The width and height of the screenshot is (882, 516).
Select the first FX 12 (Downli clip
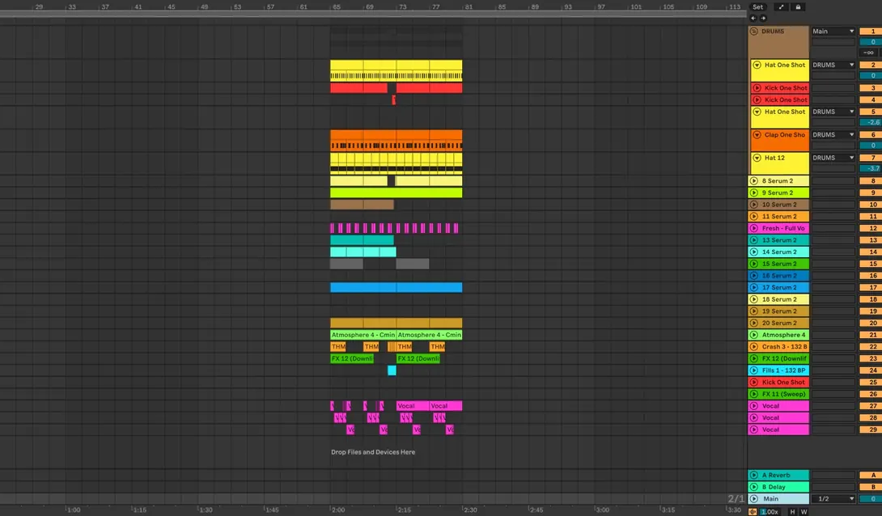[x=352, y=358]
